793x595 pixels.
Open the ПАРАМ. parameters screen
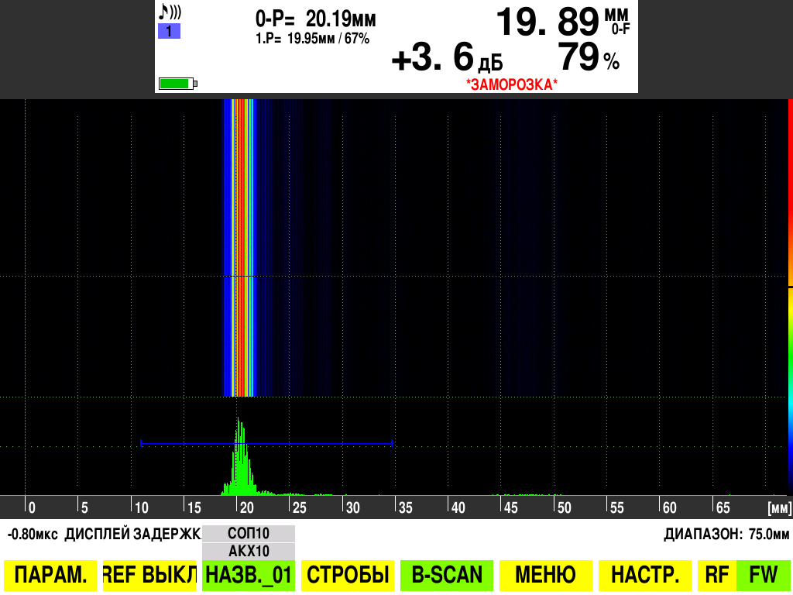pos(49,574)
